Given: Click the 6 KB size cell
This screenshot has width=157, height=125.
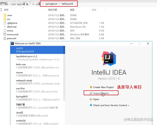Looking at the screenshot, I should point(101,34).
